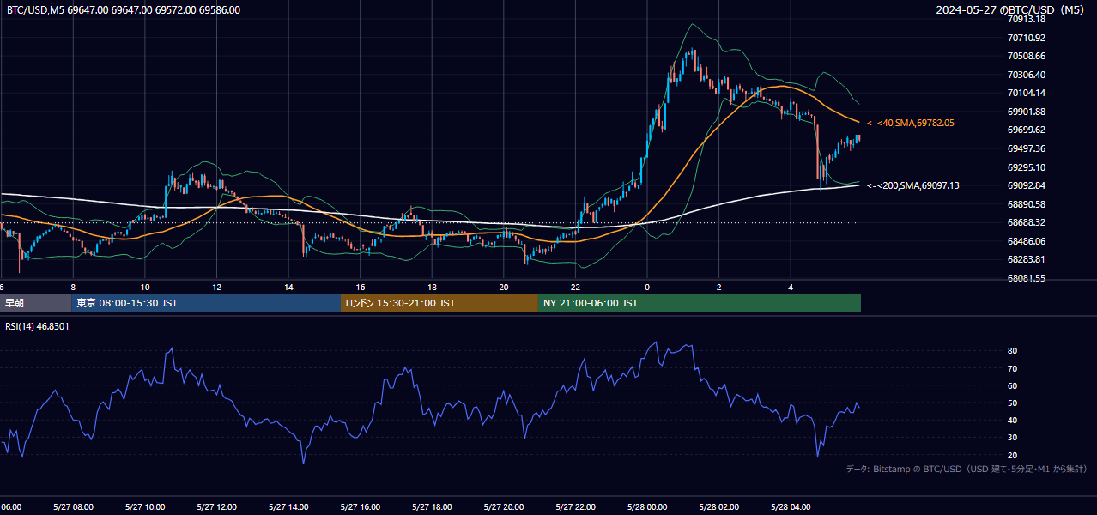Click price axis label 69497.36
The width and height of the screenshot is (1097, 515).
pyautogui.click(x=1027, y=148)
